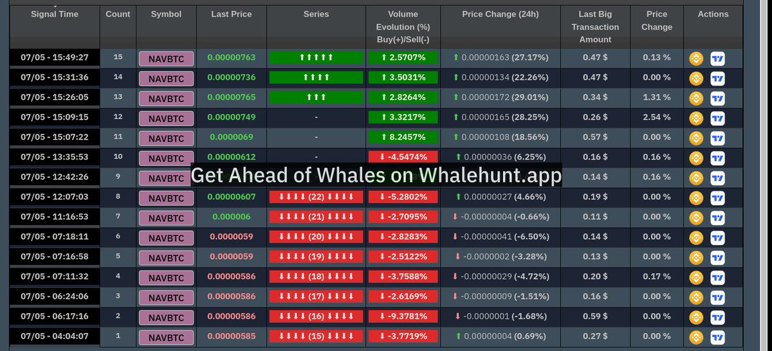Click NAVBTC button in the 15:31:36 row
Image resolution: width=772 pixels, height=351 pixels.
coord(166,79)
